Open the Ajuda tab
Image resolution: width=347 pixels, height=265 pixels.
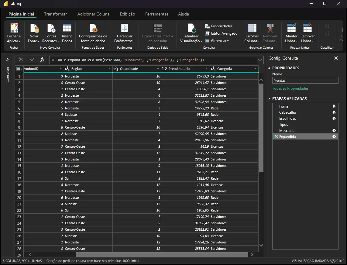tap(184, 14)
